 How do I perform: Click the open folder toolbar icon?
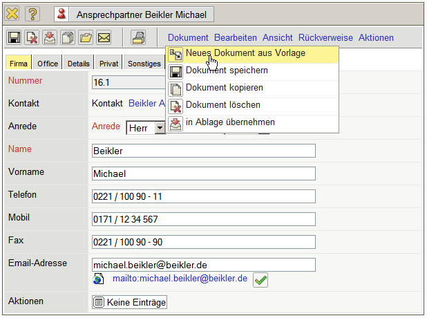86,37
